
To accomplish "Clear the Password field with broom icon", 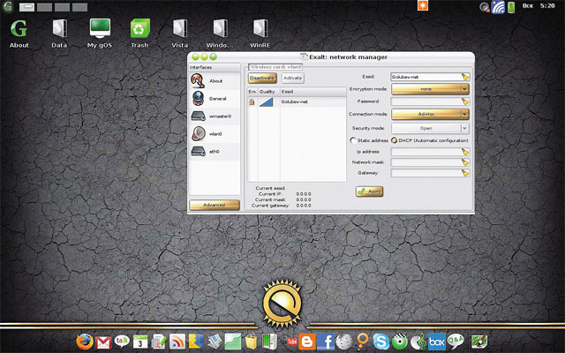I will coord(465,101).
